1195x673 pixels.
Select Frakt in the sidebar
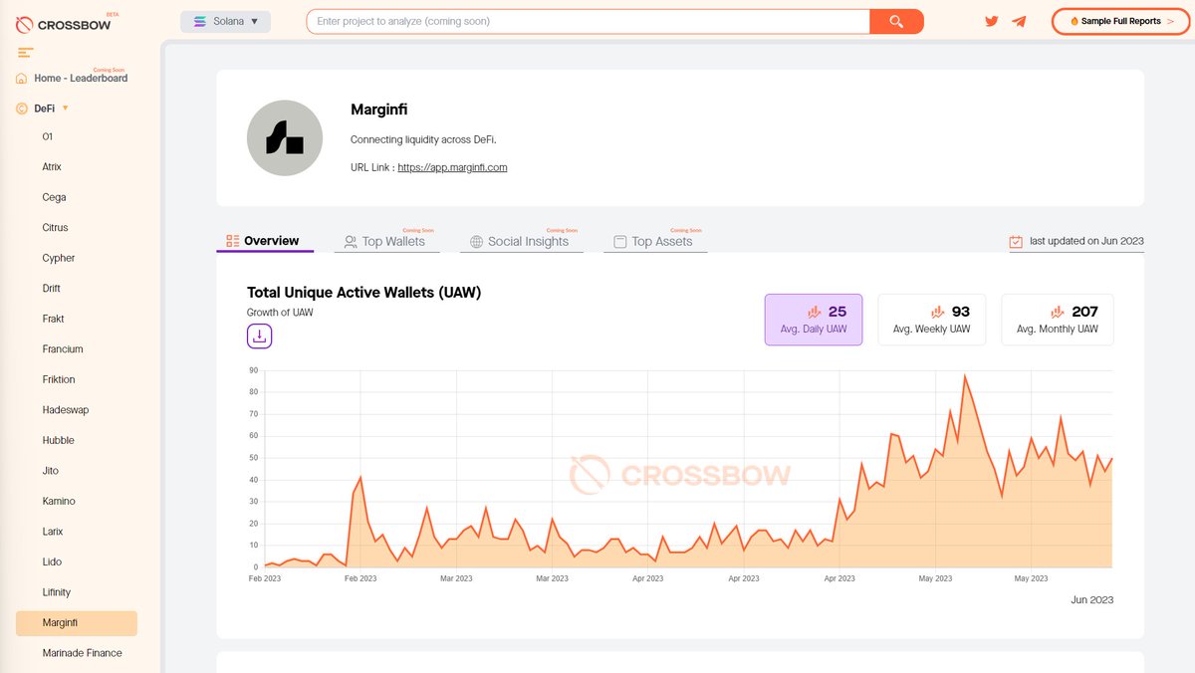pos(53,319)
